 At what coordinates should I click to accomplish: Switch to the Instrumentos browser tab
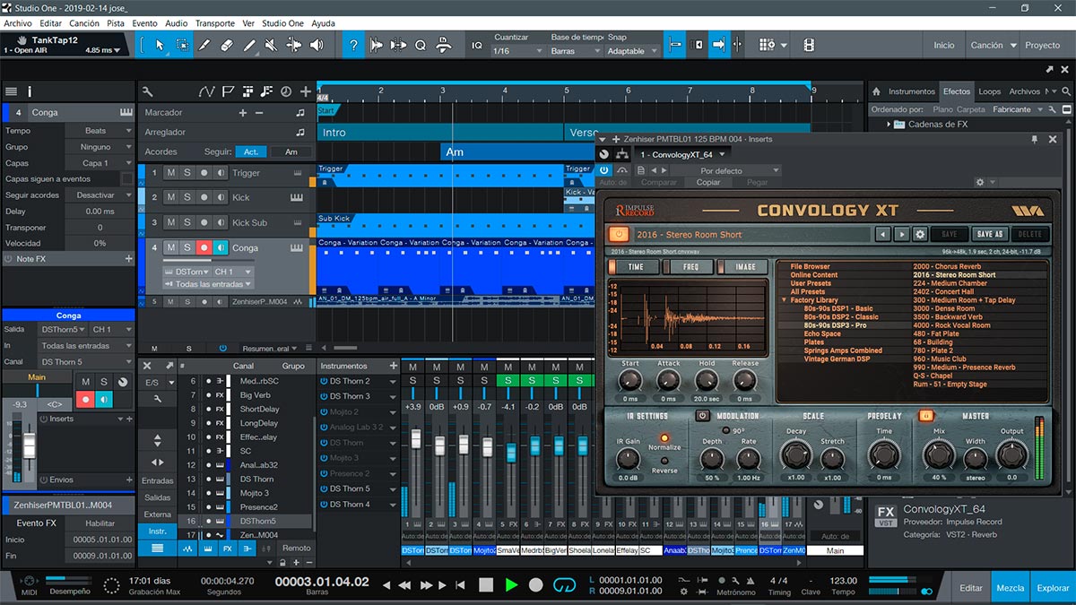(911, 91)
